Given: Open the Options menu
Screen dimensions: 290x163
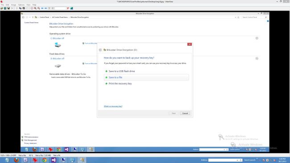Looking at the screenshot, I should coord(21,5).
